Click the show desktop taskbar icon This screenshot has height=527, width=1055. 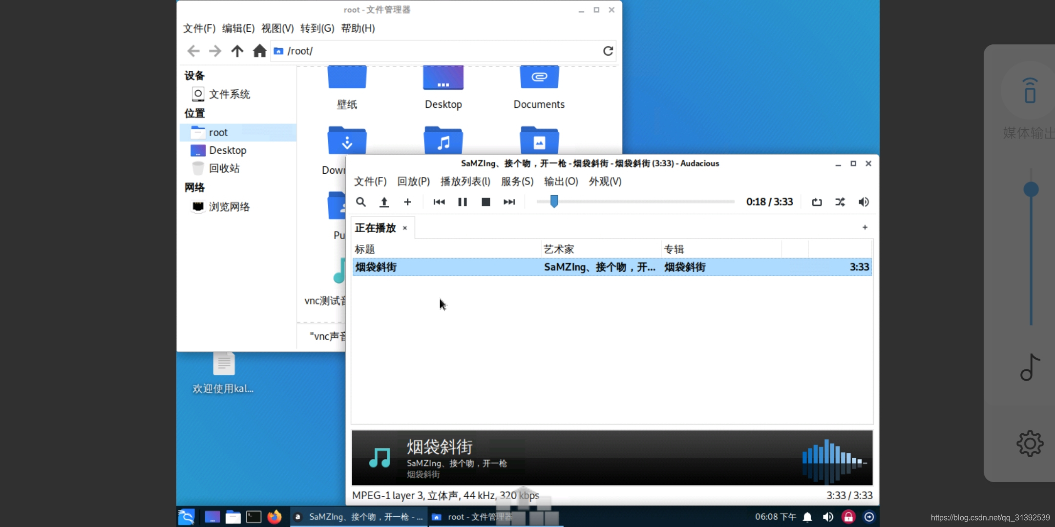[212, 517]
